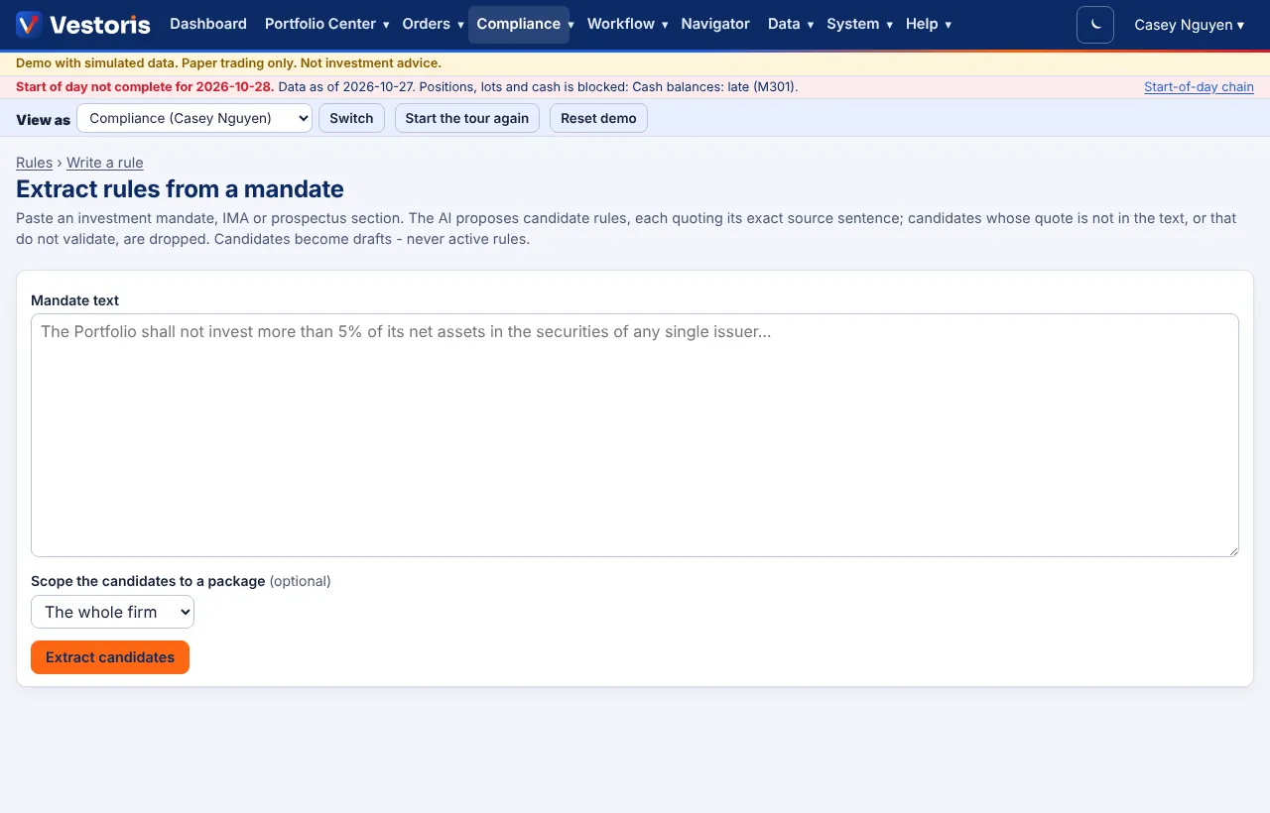Expand the Portfolio Center menu
The height and width of the screenshot is (813, 1270).
(x=326, y=24)
